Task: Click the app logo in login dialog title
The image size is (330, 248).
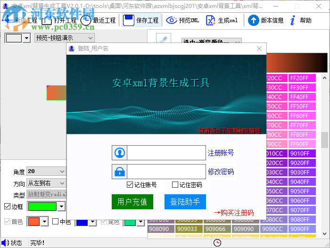Action: (x=72, y=49)
